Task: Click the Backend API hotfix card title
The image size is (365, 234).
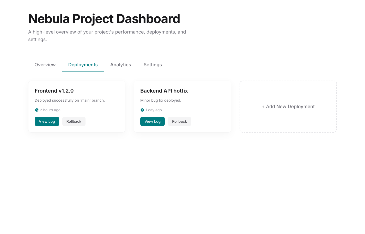Action: pos(164,91)
